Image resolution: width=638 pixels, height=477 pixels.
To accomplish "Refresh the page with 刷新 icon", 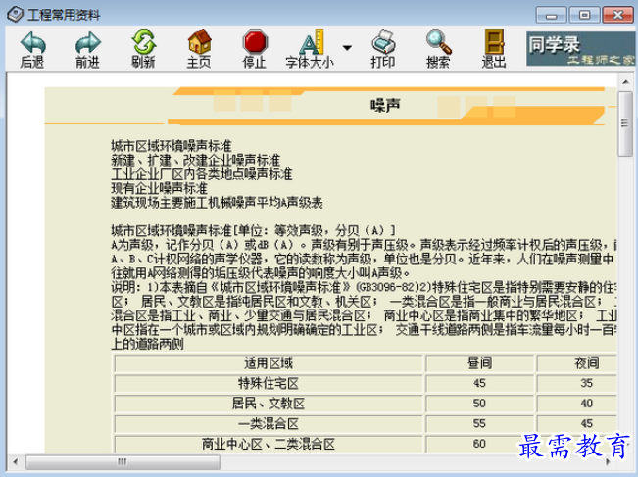I will 144,42.
